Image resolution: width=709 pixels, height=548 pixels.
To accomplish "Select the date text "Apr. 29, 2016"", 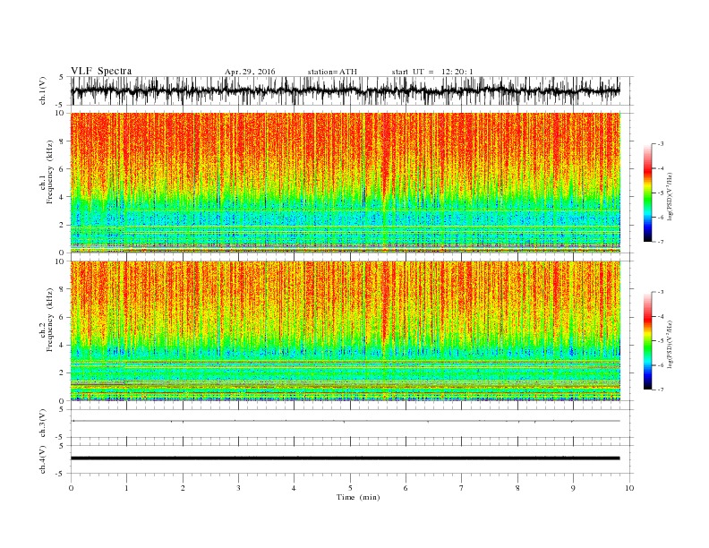I will 250,72.
